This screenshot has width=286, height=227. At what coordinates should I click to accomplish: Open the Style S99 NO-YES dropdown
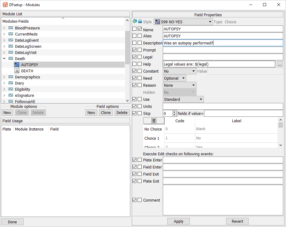183,22
